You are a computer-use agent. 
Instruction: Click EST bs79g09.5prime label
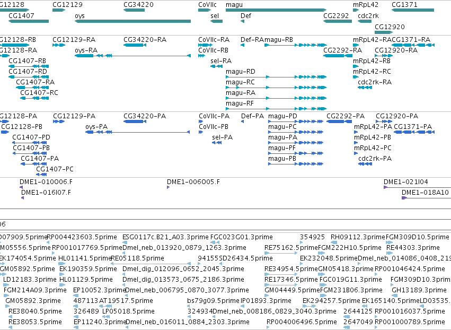pyautogui.click(x=213, y=301)
